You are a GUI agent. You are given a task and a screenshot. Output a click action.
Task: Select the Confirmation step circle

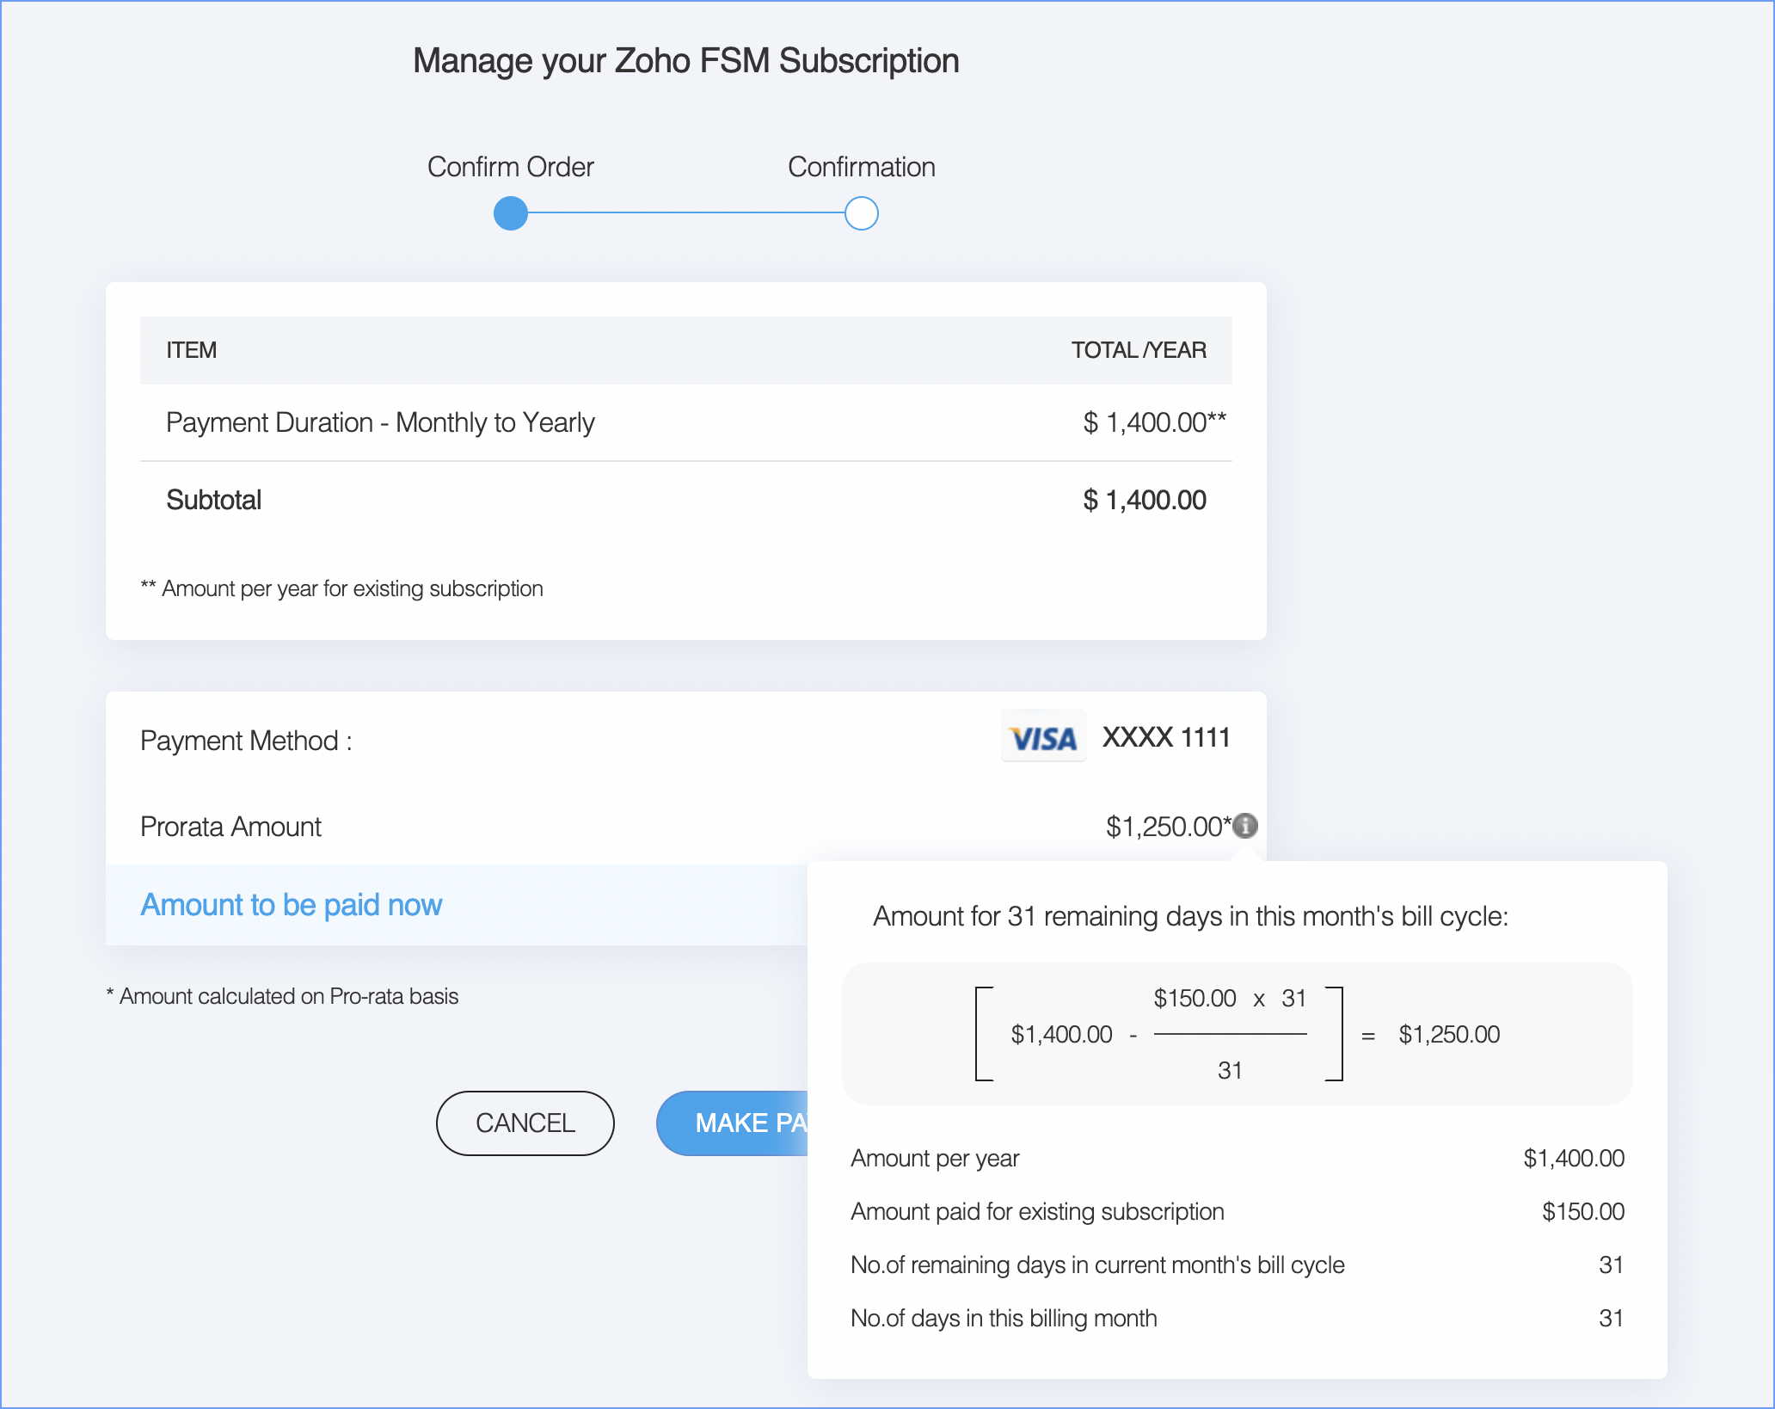tap(861, 213)
